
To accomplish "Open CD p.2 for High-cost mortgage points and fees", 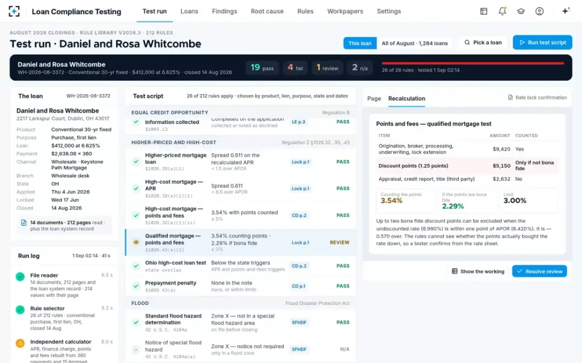I will (x=299, y=215).
